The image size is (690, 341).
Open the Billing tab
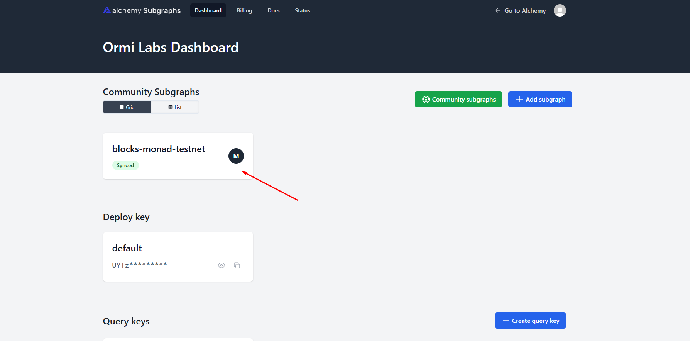click(244, 10)
